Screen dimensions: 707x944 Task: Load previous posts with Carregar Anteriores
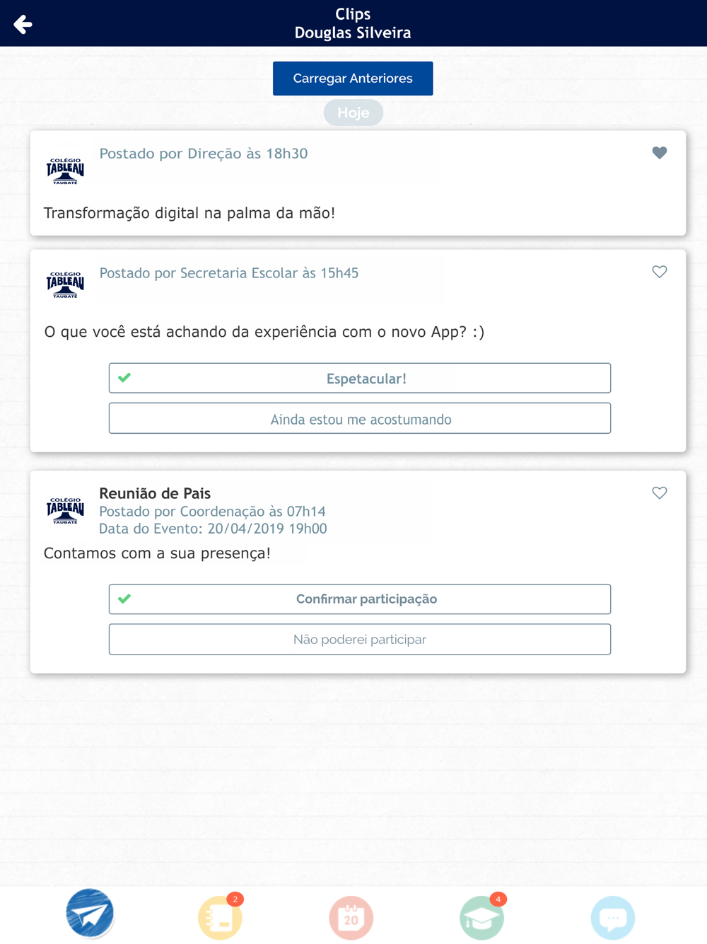tap(353, 78)
